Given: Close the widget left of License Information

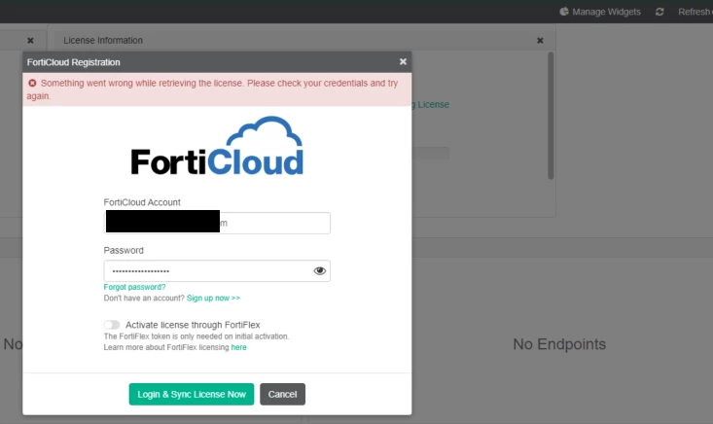Looking at the screenshot, I should (30, 41).
